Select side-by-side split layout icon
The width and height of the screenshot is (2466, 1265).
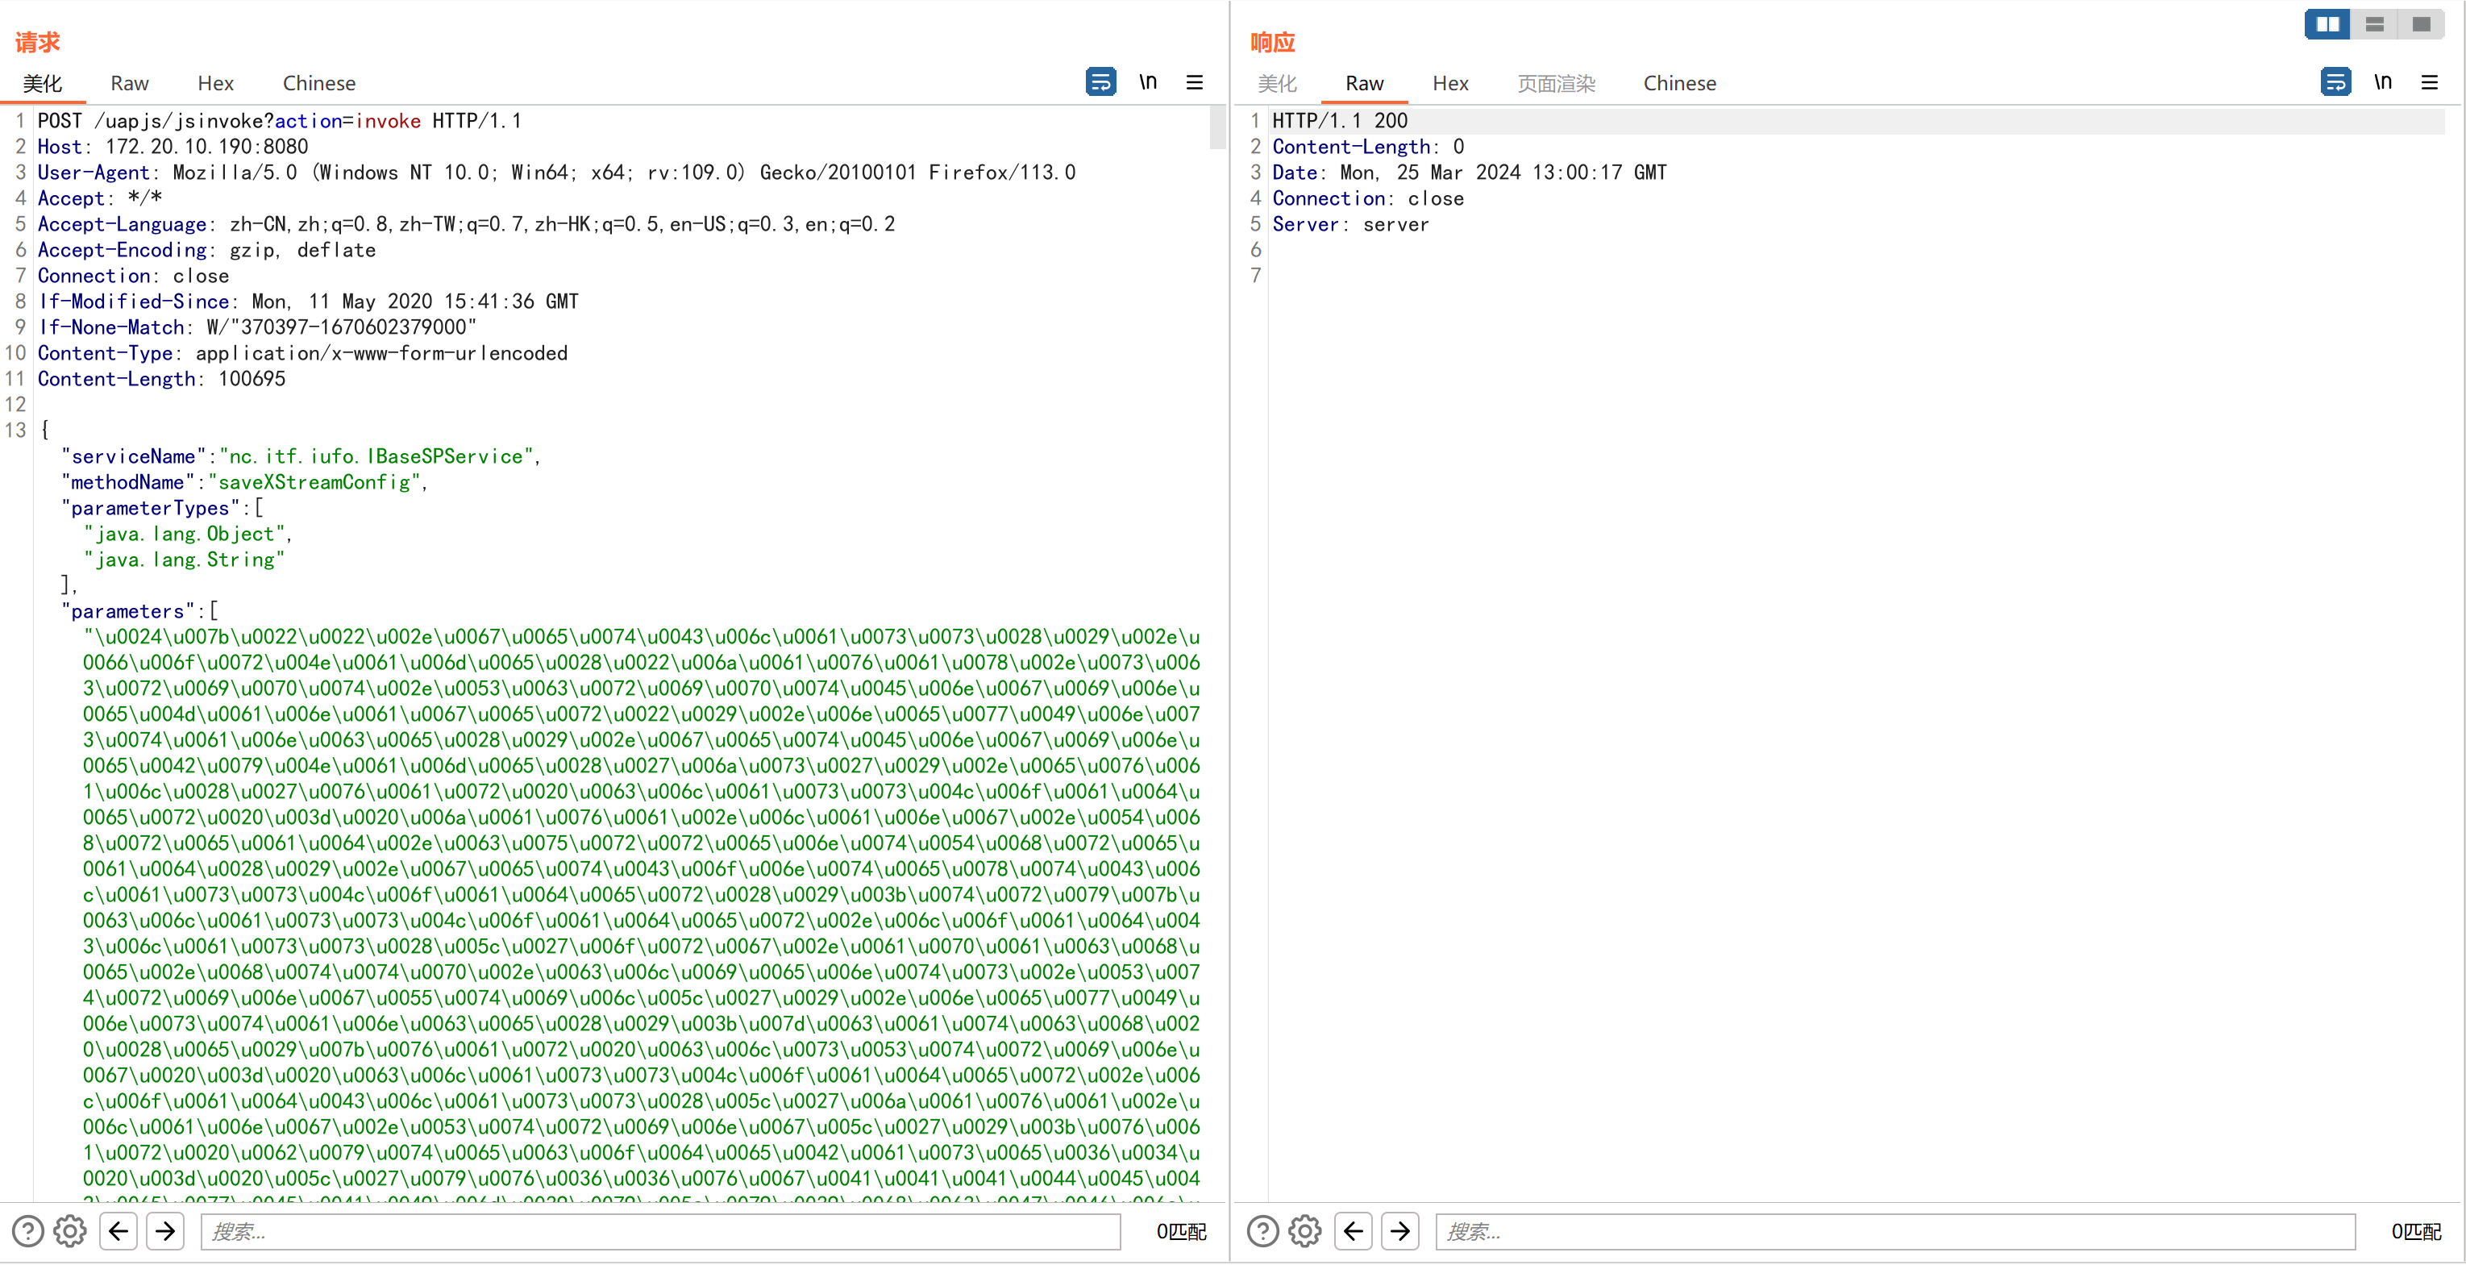coord(2327,24)
